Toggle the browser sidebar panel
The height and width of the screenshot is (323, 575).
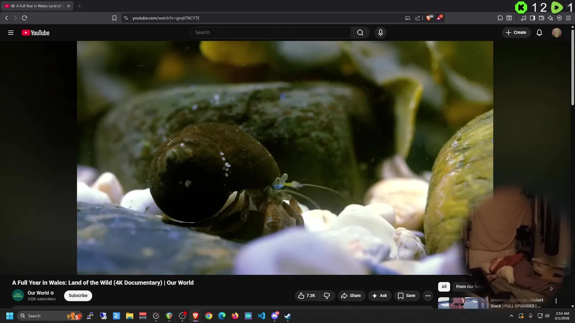pos(532,18)
